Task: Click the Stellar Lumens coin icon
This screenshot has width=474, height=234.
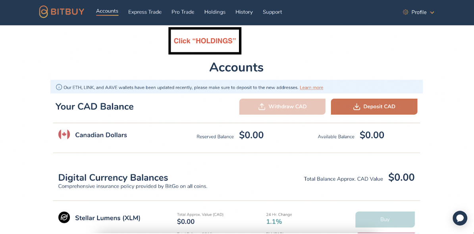Action: (x=64, y=217)
